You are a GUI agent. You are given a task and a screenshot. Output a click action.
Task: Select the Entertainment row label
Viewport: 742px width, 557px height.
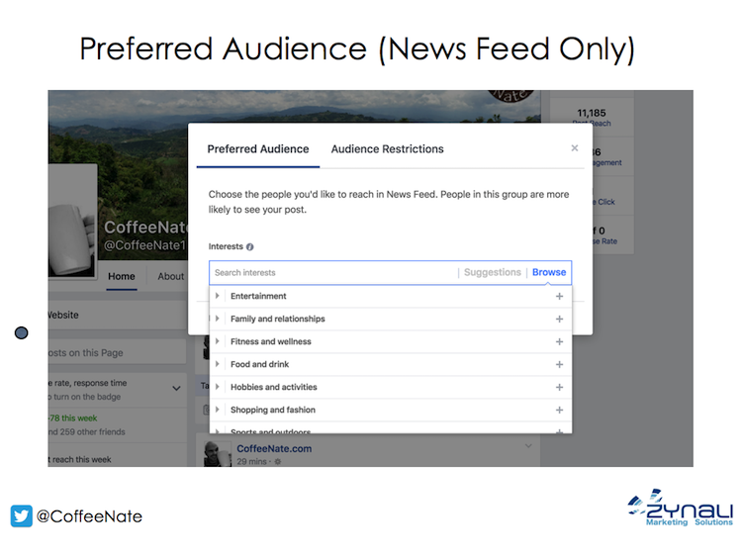[x=258, y=296]
